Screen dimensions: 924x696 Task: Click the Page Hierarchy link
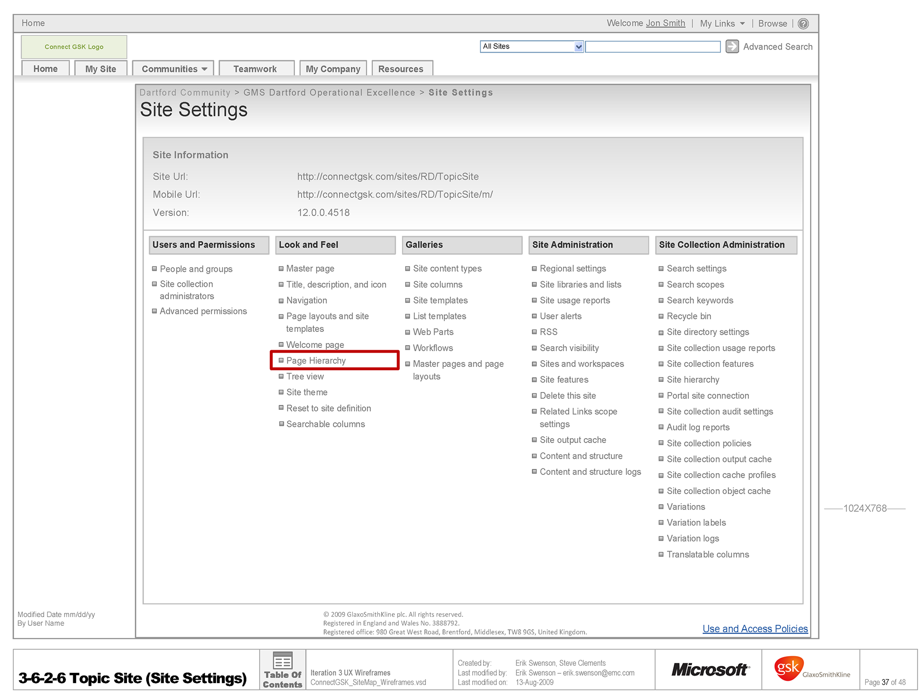point(316,361)
